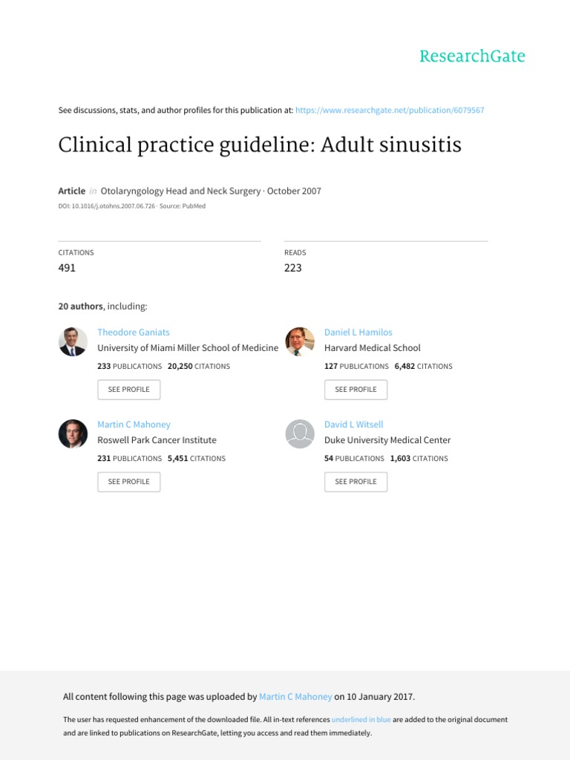The image size is (570, 760).
Task: Open David L Witsell author link
Action: [x=354, y=424]
